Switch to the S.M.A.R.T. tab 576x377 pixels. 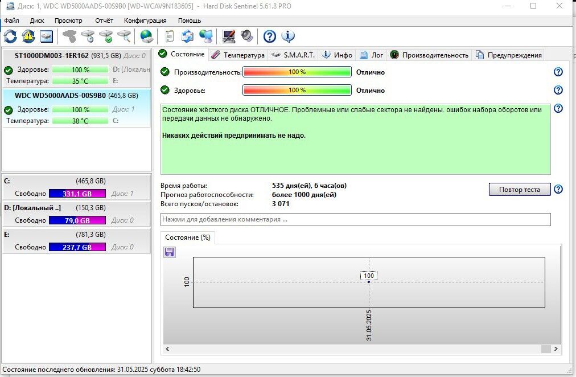point(293,55)
